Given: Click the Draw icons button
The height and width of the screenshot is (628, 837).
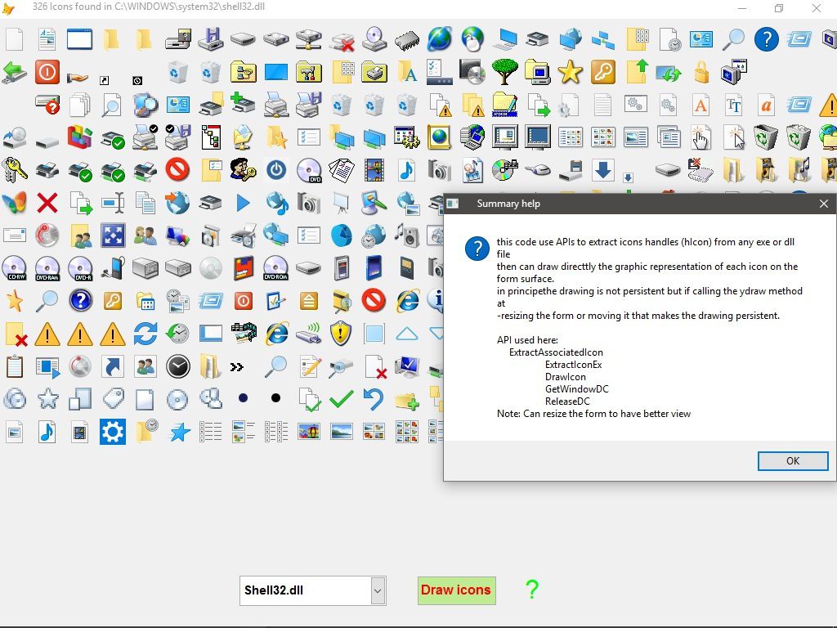Looking at the screenshot, I should (x=456, y=590).
